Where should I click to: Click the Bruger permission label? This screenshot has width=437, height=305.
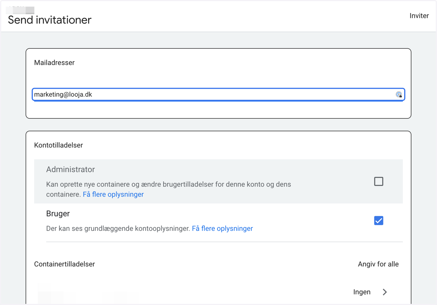point(58,214)
